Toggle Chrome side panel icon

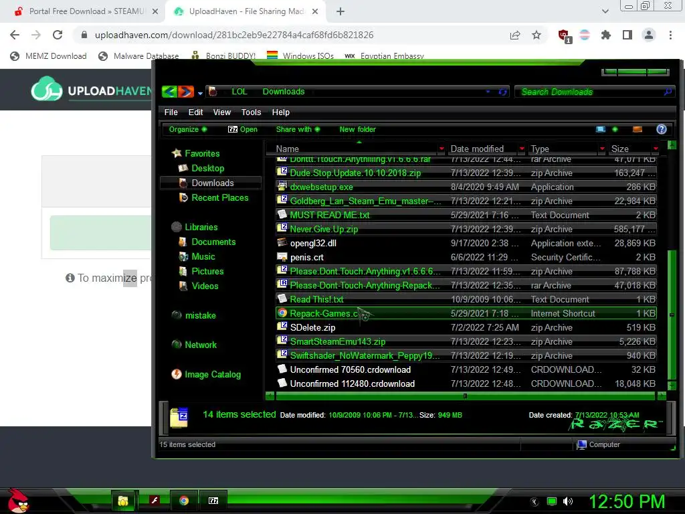tap(627, 35)
